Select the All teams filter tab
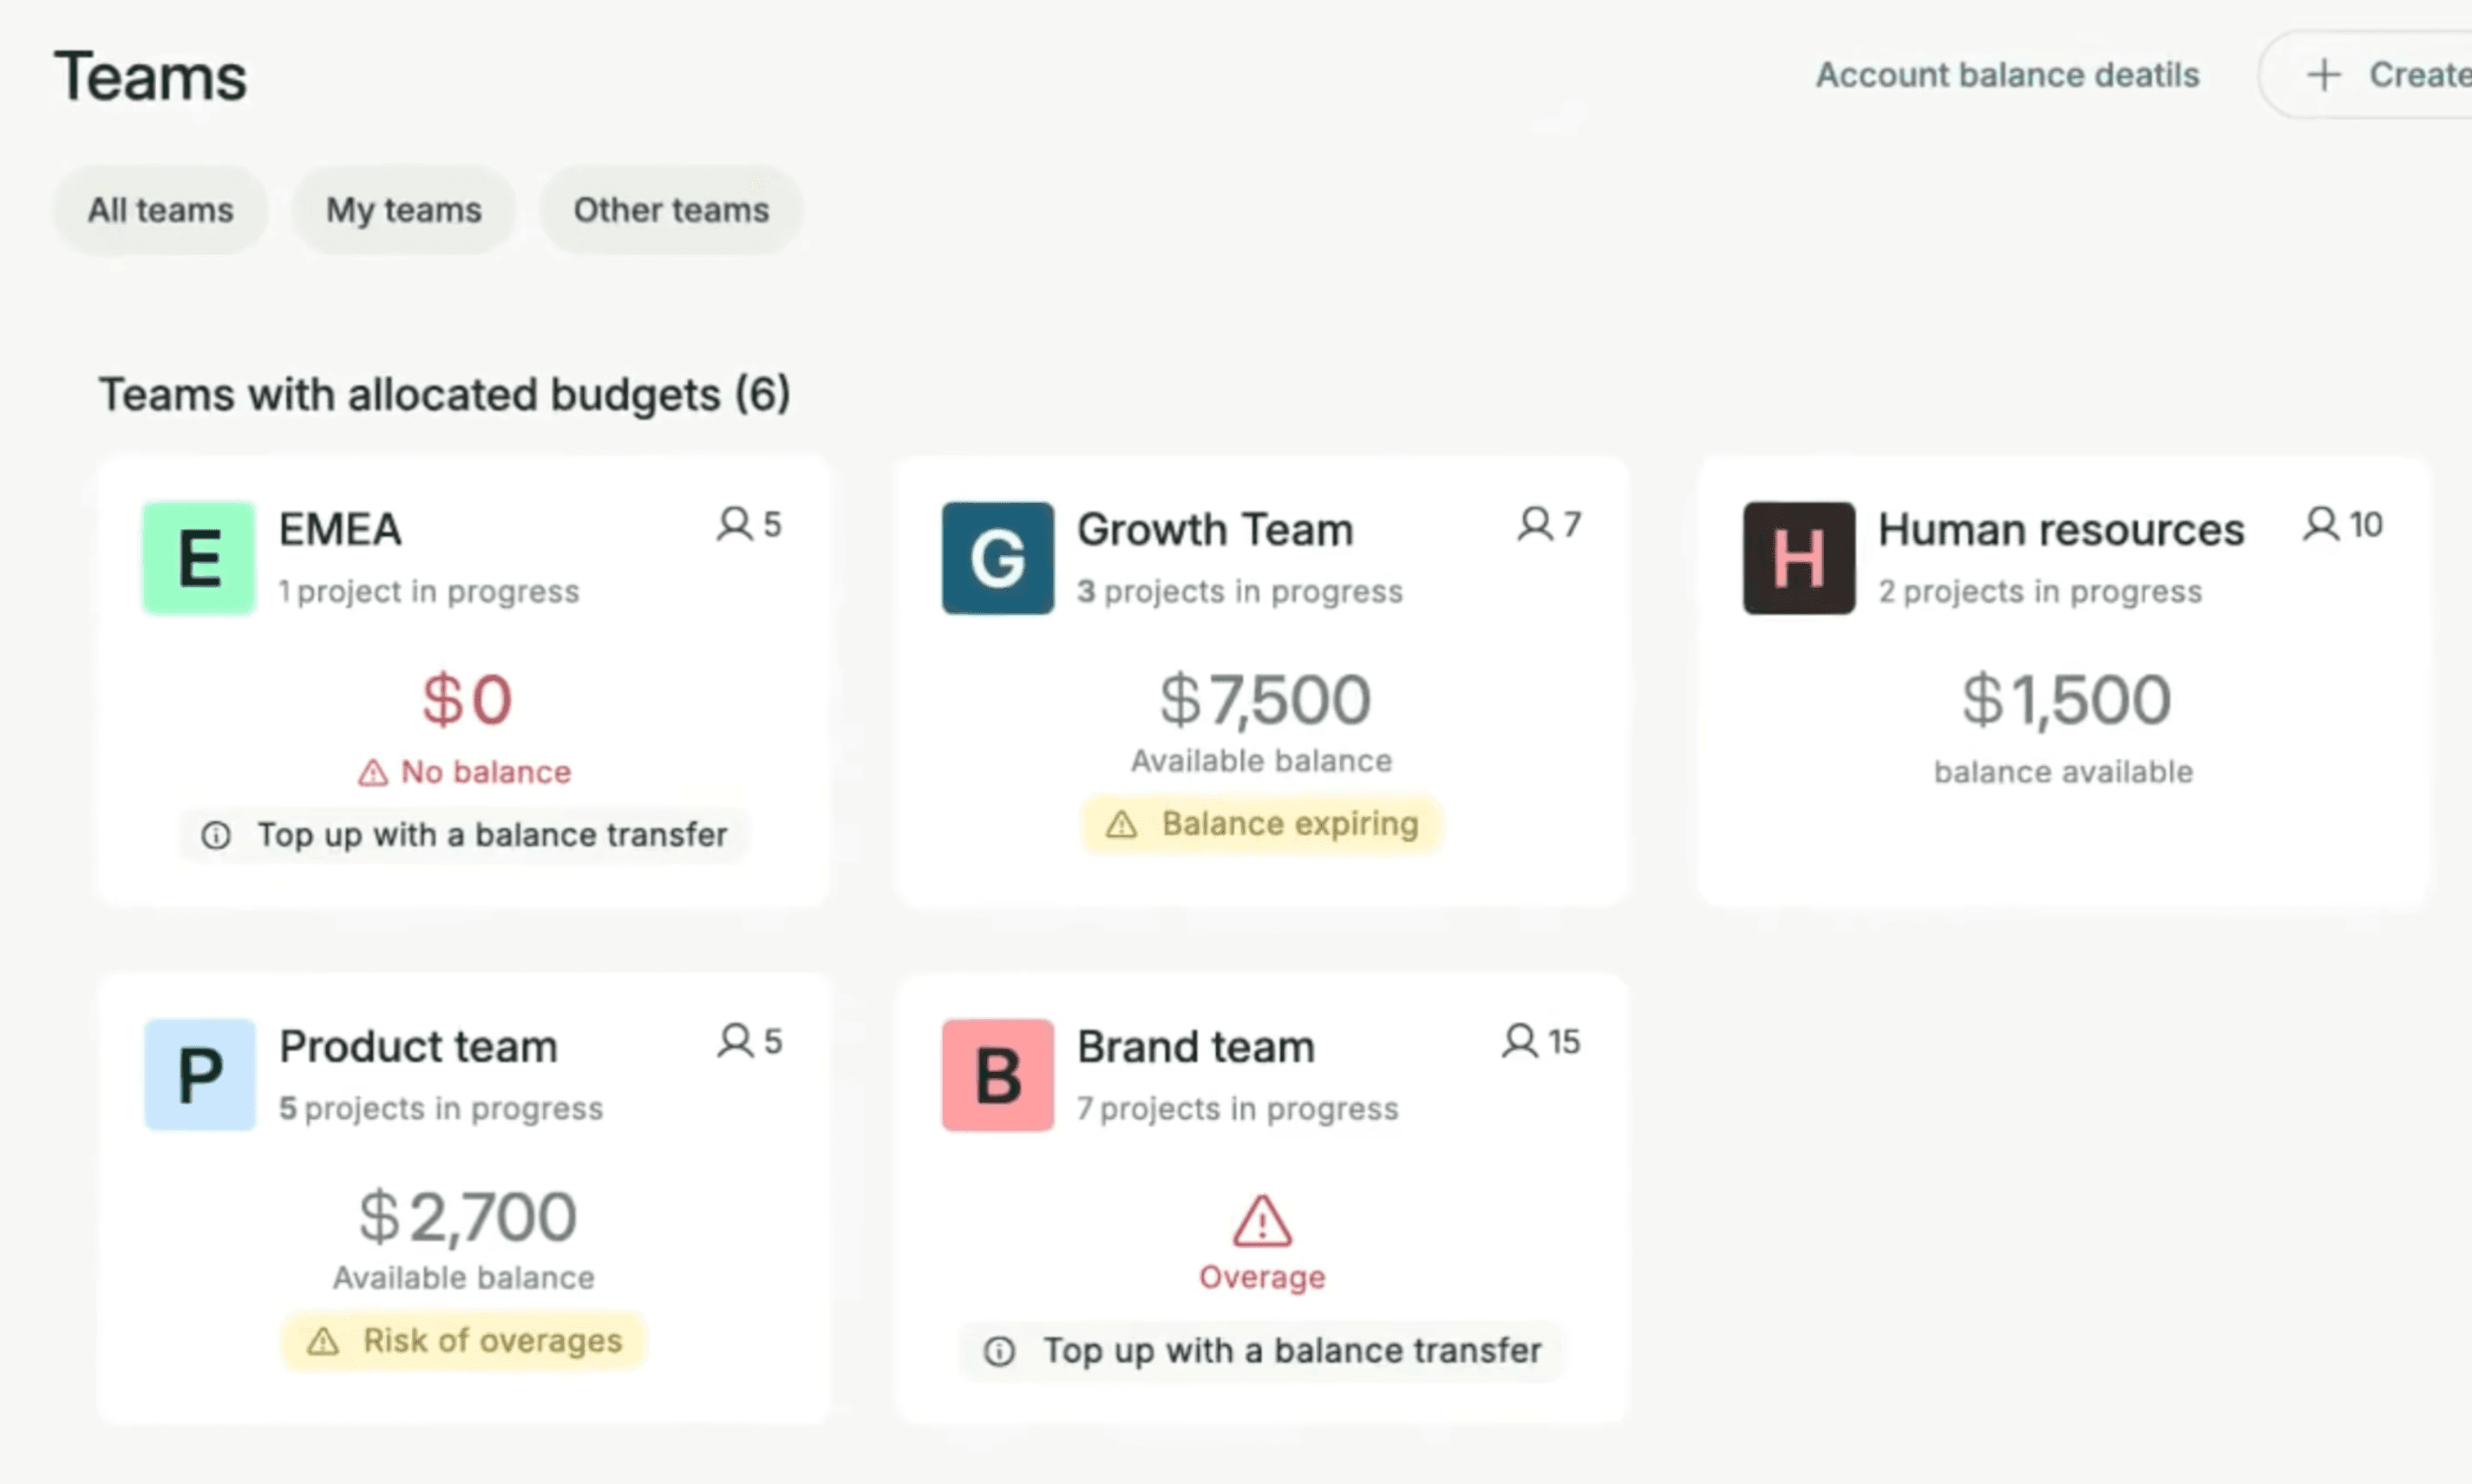 (x=160, y=210)
